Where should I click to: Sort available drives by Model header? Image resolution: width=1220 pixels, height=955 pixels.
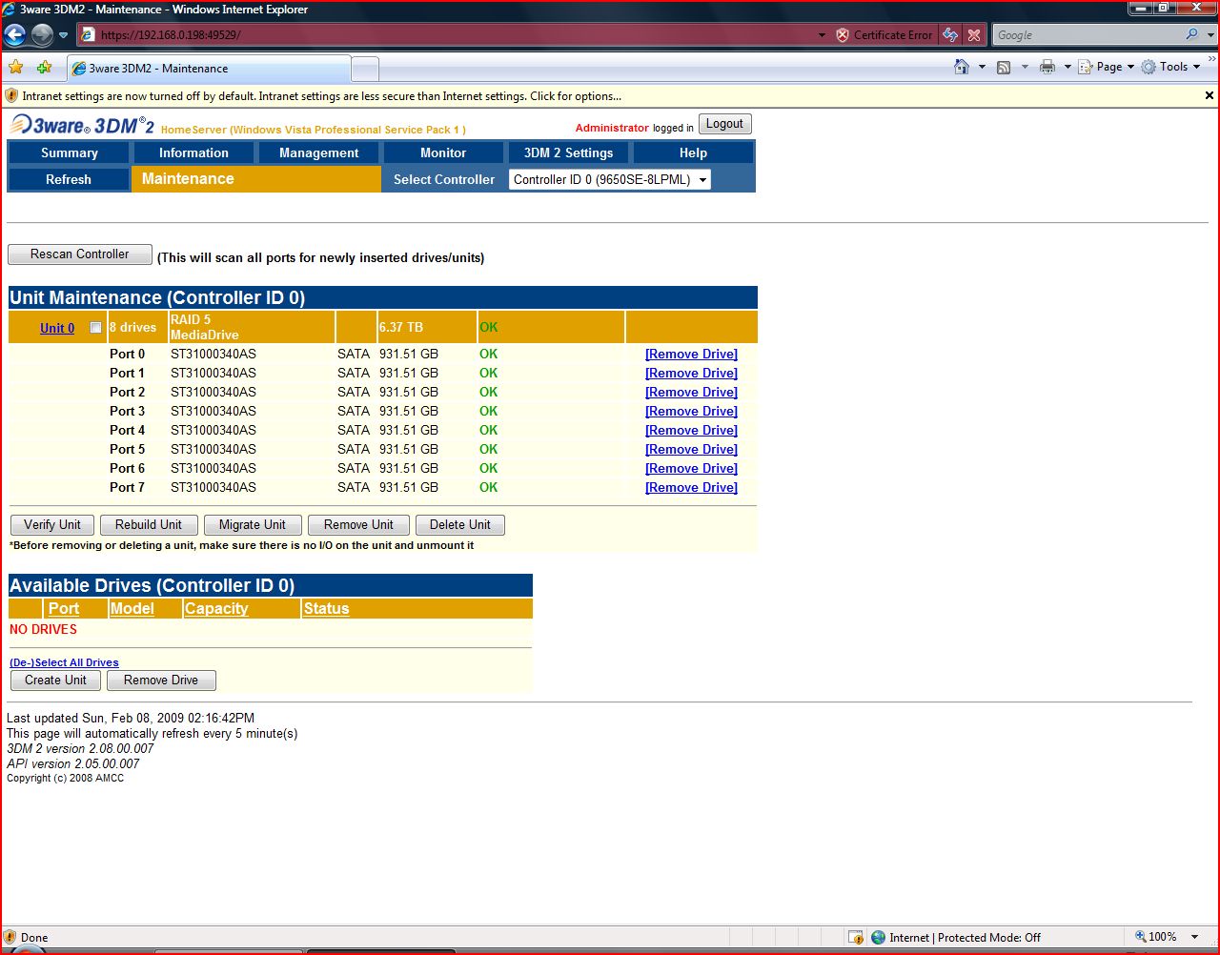(132, 608)
